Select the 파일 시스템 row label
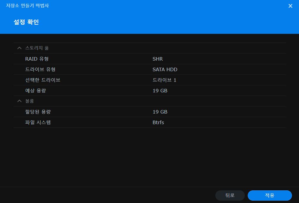The image size is (299, 203). tap(38, 122)
